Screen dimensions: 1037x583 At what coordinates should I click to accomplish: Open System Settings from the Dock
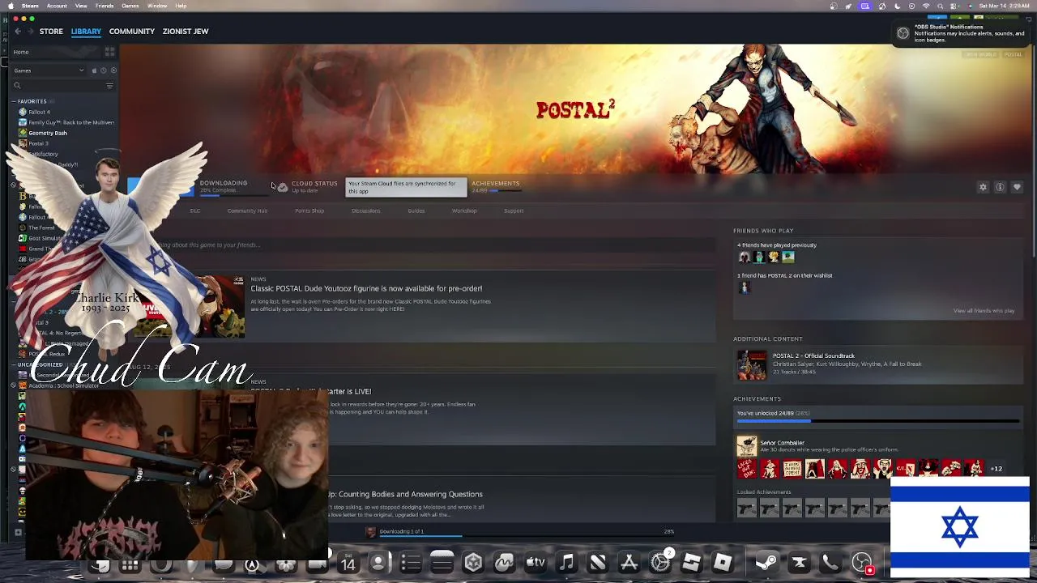660,561
